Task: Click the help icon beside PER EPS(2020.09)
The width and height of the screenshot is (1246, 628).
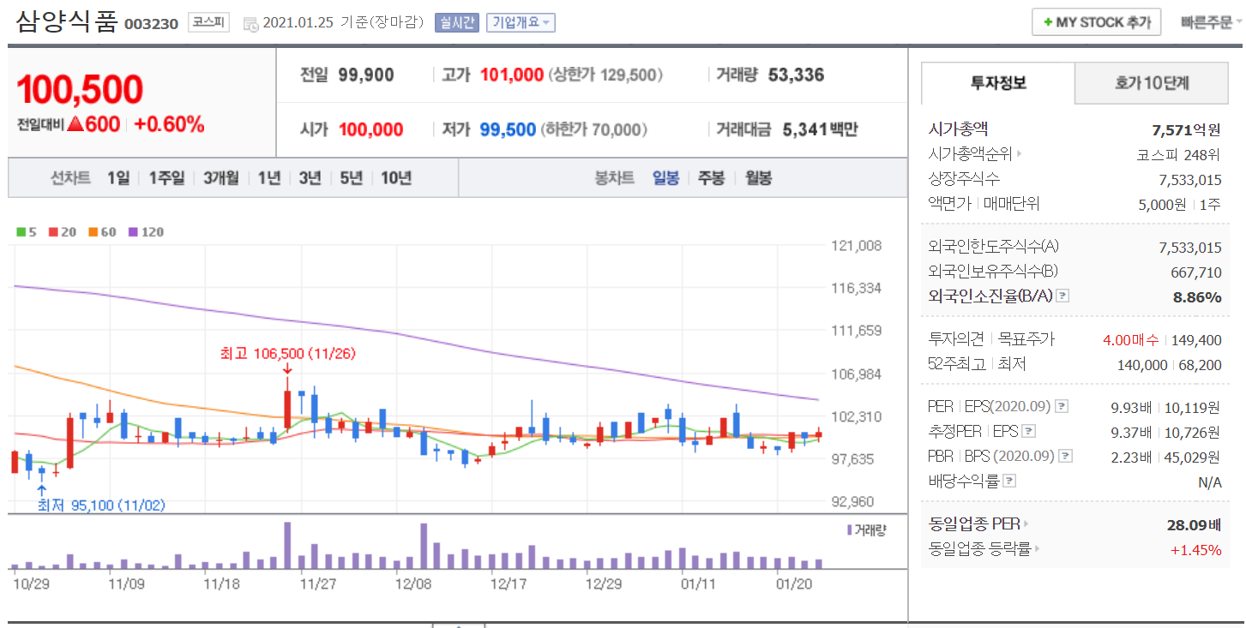Action: (x=1062, y=406)
